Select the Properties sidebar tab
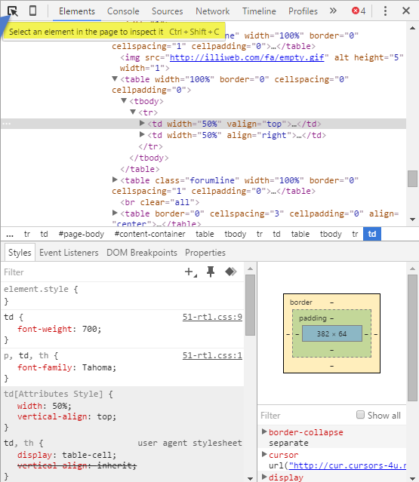This screenshot has height=482, width=419. 205,253
